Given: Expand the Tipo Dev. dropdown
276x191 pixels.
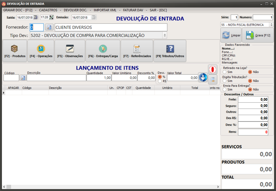Looking at the screenshot, I should coord(165,36).
